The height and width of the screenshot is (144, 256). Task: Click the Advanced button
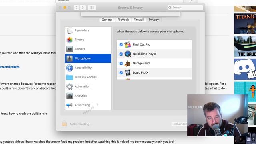tap(180, 124)
